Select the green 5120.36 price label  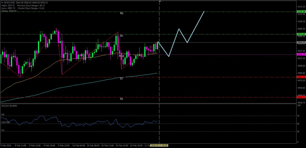point(301,11)
